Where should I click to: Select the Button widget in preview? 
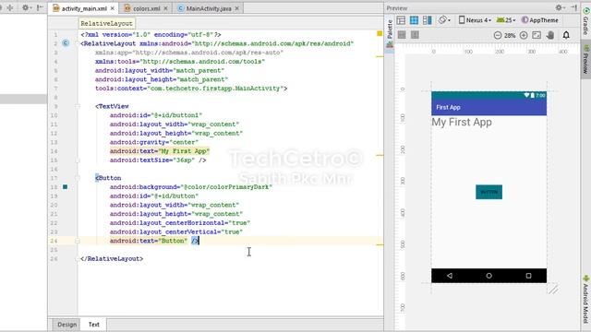click(488, 192)
